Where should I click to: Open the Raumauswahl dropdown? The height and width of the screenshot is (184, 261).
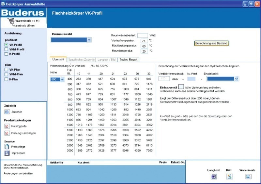click(89, 40)
